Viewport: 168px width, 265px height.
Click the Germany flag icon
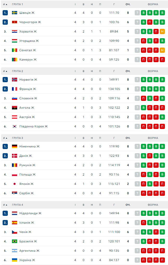15,146
